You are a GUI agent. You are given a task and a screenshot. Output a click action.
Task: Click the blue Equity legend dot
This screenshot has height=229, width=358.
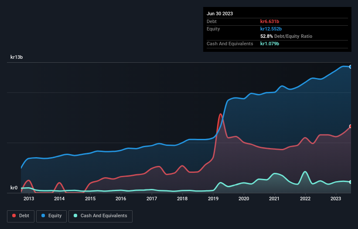[43, 216]
